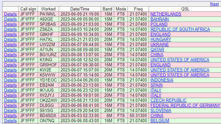The image size is (221, 124).
Task: Open the Next page link
Action: click(x=214, y=4)
